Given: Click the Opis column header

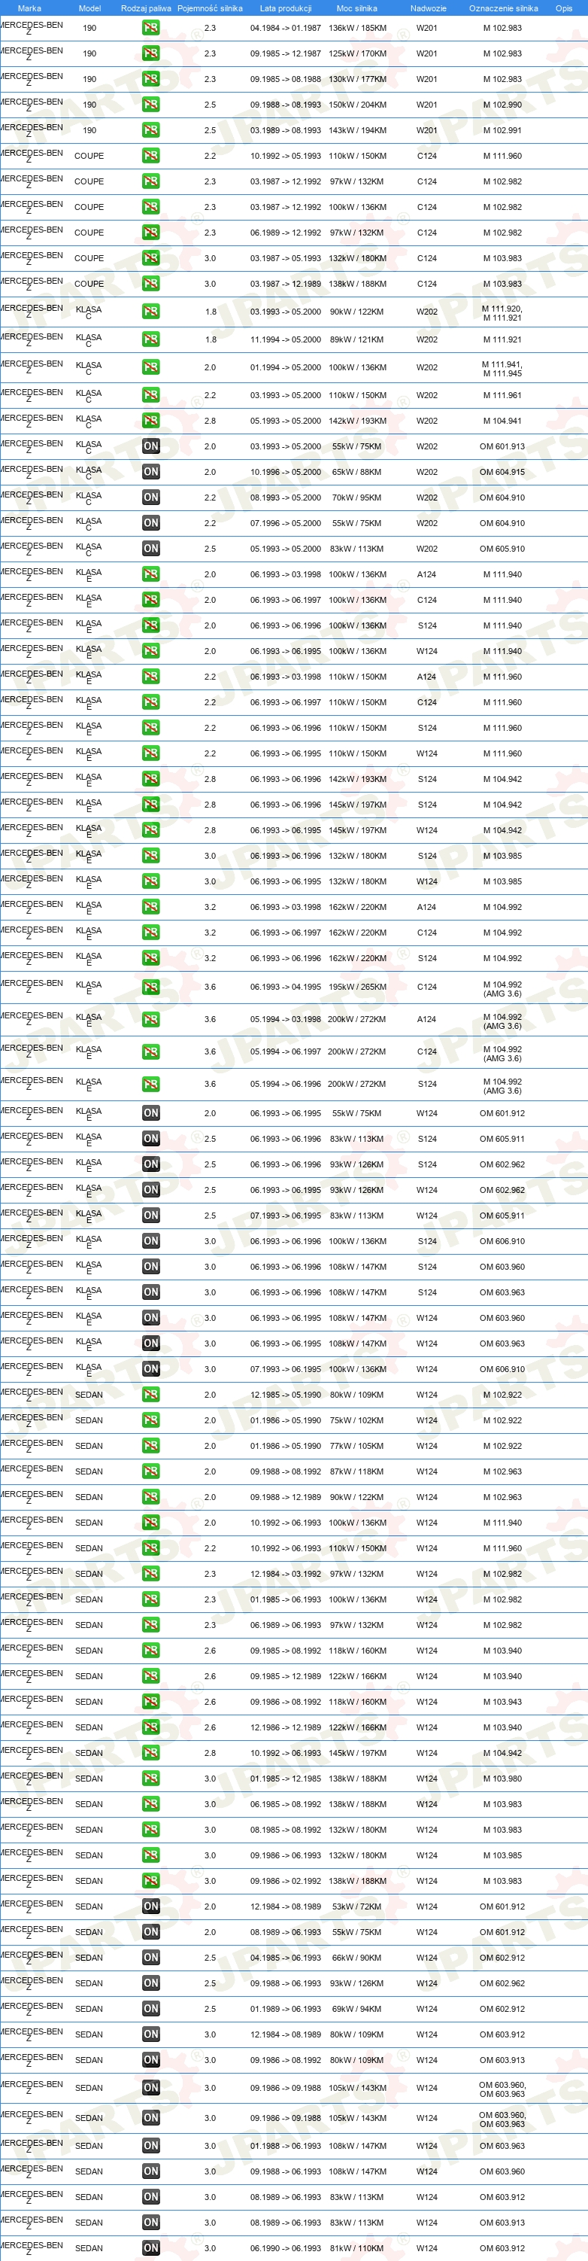Looking at the screenshot, I should 563,8.
